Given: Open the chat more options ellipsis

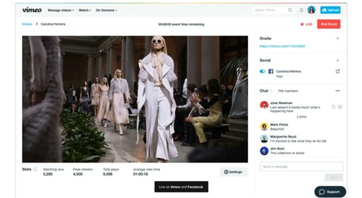Looking at the screenshot, I should (x=337, y=91).
